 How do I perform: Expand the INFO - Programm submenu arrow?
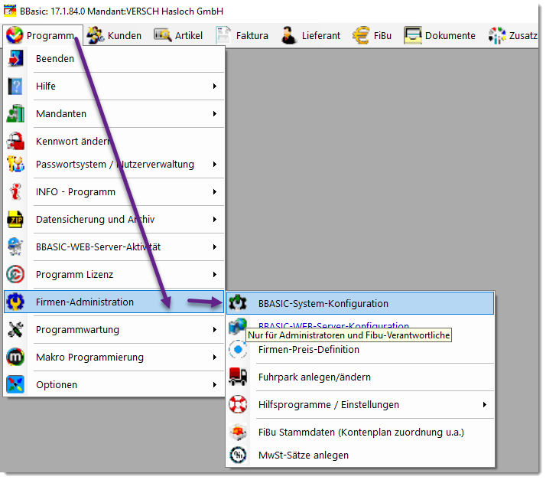[215, 191]
